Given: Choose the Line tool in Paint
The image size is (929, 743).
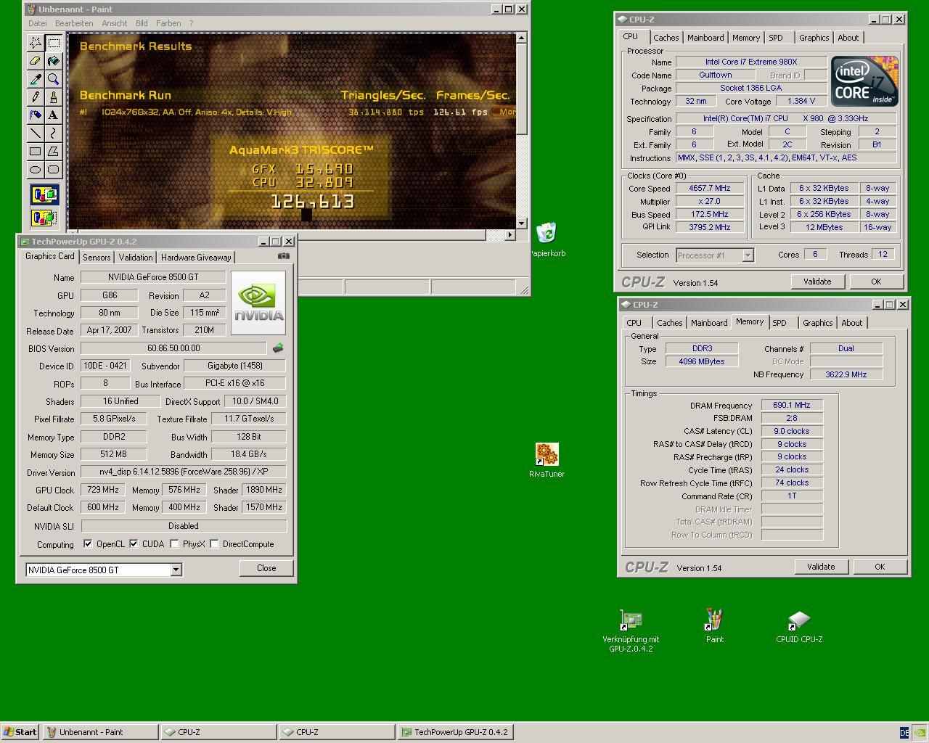Looking at the screenshot, I should (35, 134).
